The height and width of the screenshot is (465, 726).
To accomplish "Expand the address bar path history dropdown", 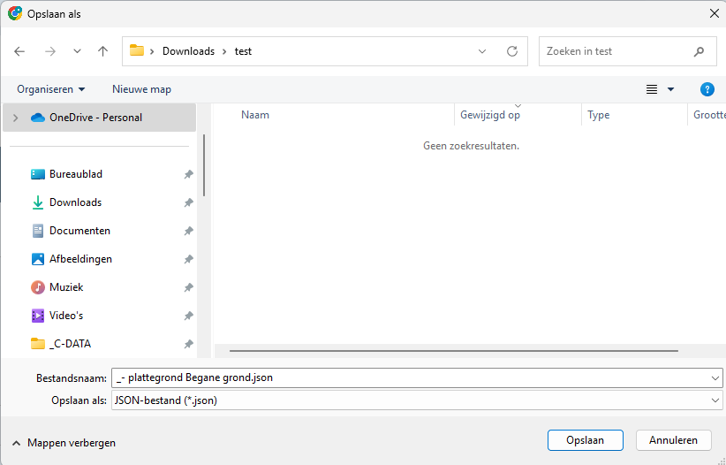I will tap(482, 51).
